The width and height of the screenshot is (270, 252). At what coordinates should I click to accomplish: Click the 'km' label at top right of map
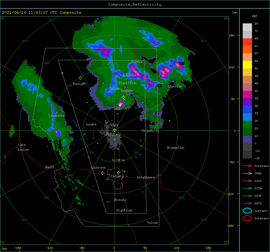tap(235, 13)
